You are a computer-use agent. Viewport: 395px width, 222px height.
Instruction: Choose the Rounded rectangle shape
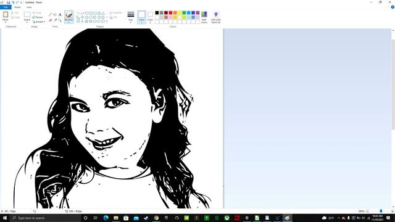click(94, 13)
